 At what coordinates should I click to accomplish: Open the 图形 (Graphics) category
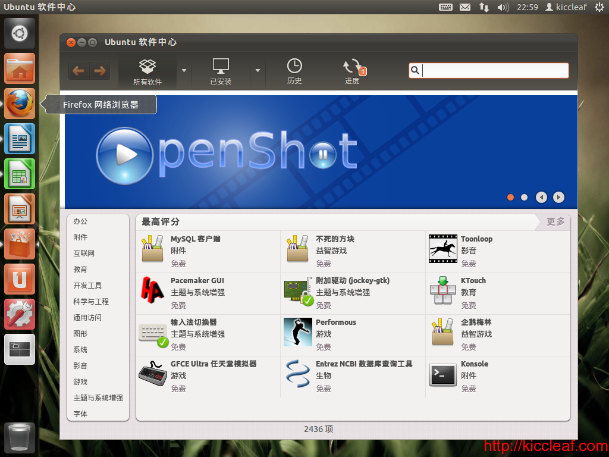(x=80, y=333)
